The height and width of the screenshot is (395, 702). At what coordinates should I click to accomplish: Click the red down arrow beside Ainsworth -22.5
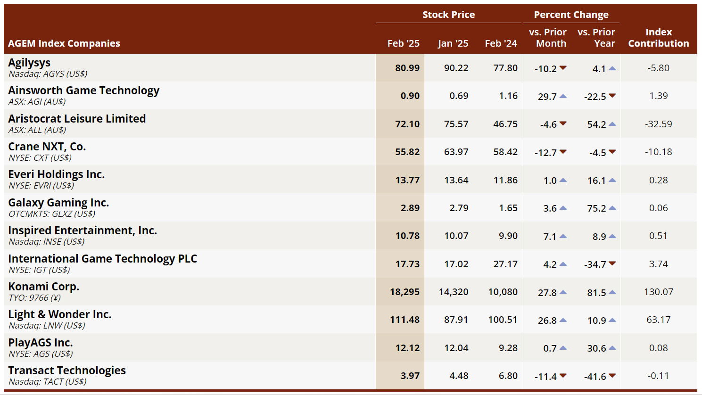tap(612, 96)
